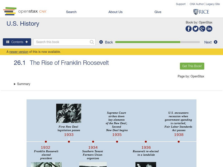Toggle the Contents panel

[17, 42]
